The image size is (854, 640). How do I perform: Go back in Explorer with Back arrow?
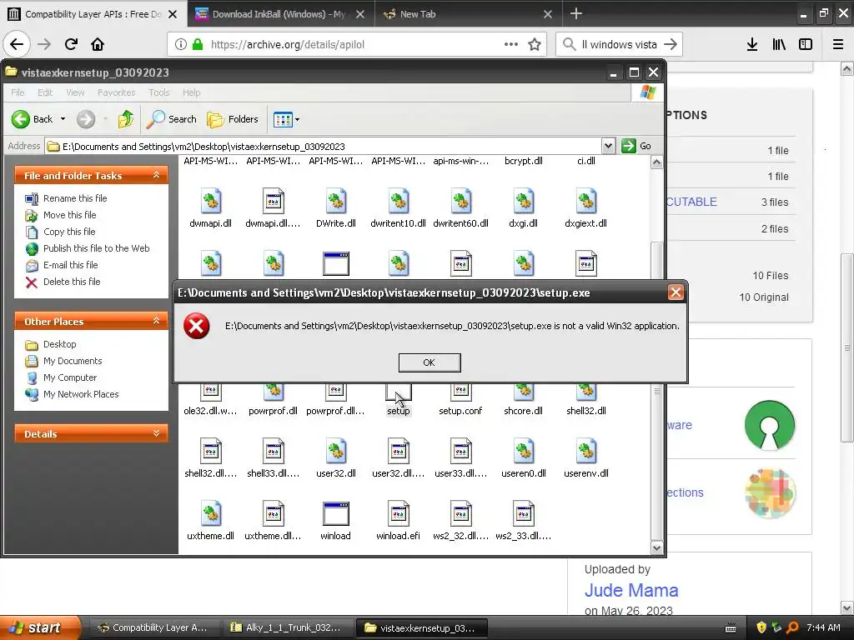coord(32,119)
